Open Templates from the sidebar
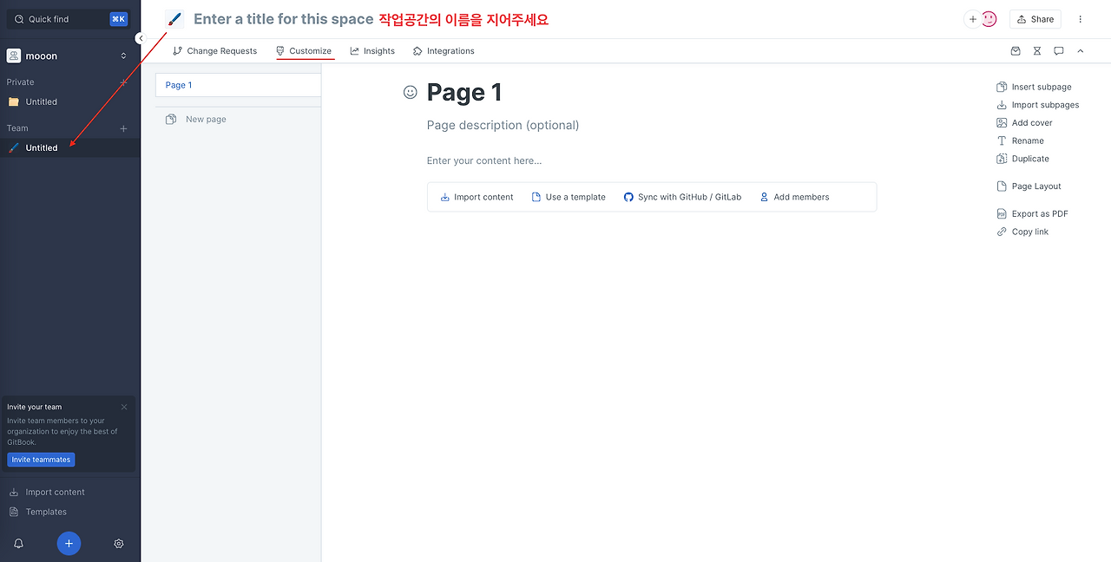The height and width of the screenshot is (562, 1111). pos(44,512)
